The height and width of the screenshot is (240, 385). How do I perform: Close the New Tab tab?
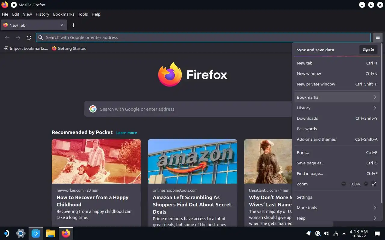click(x=62, y=25)
